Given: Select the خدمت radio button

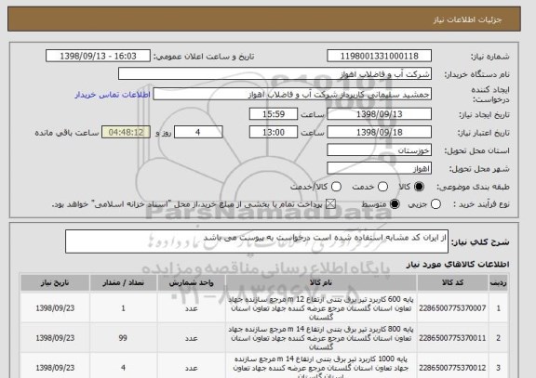Looking at the screenshot, I should point(382,187).
